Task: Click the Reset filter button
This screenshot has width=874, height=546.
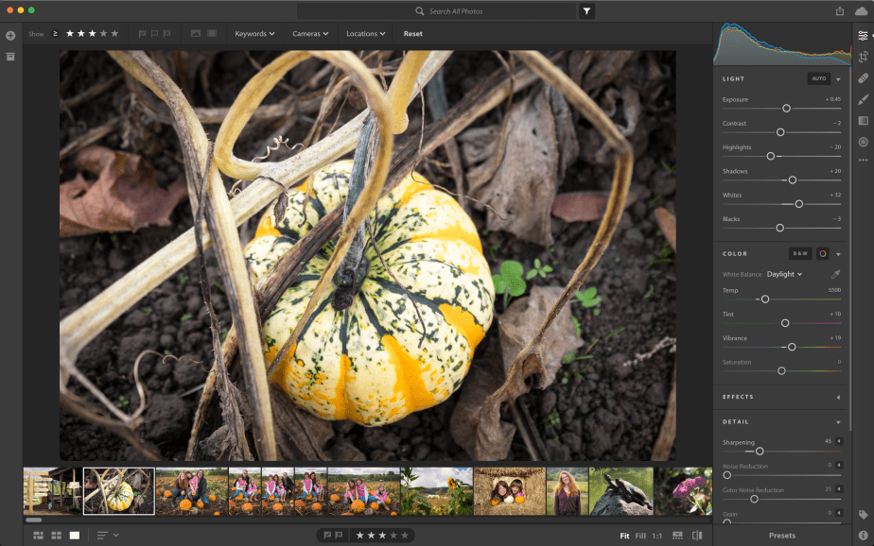Action: point(413,34)
